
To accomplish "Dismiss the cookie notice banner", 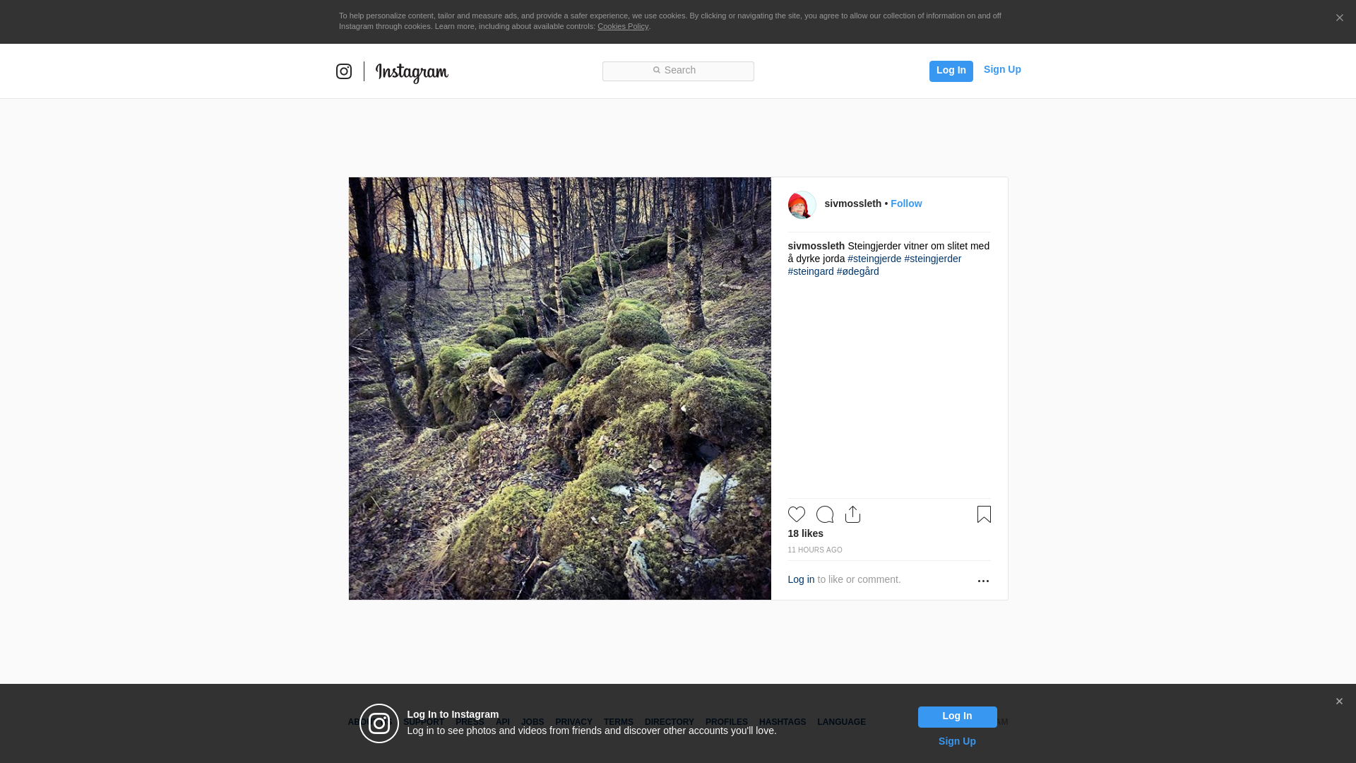I will [x=1339, y=18].
